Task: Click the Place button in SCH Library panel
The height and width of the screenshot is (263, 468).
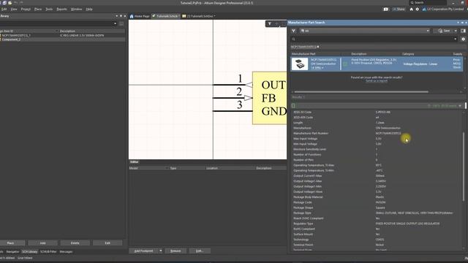Action: tap(10, 243)
